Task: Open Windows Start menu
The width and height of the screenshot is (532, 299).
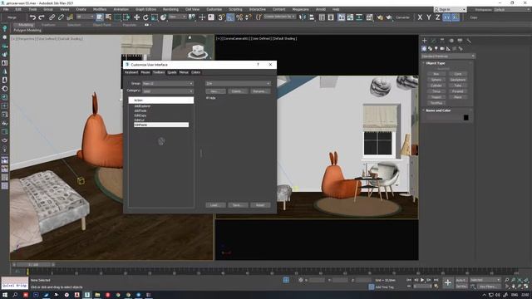Action: pyautogui.click(x=5, y=295)
